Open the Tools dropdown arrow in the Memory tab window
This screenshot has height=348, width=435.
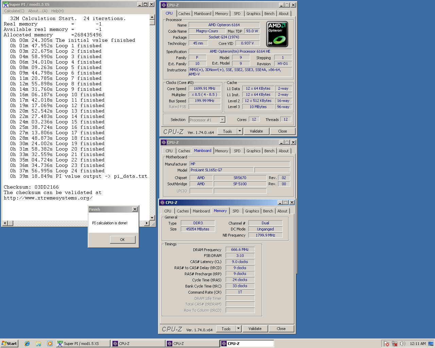coord(238,329)
